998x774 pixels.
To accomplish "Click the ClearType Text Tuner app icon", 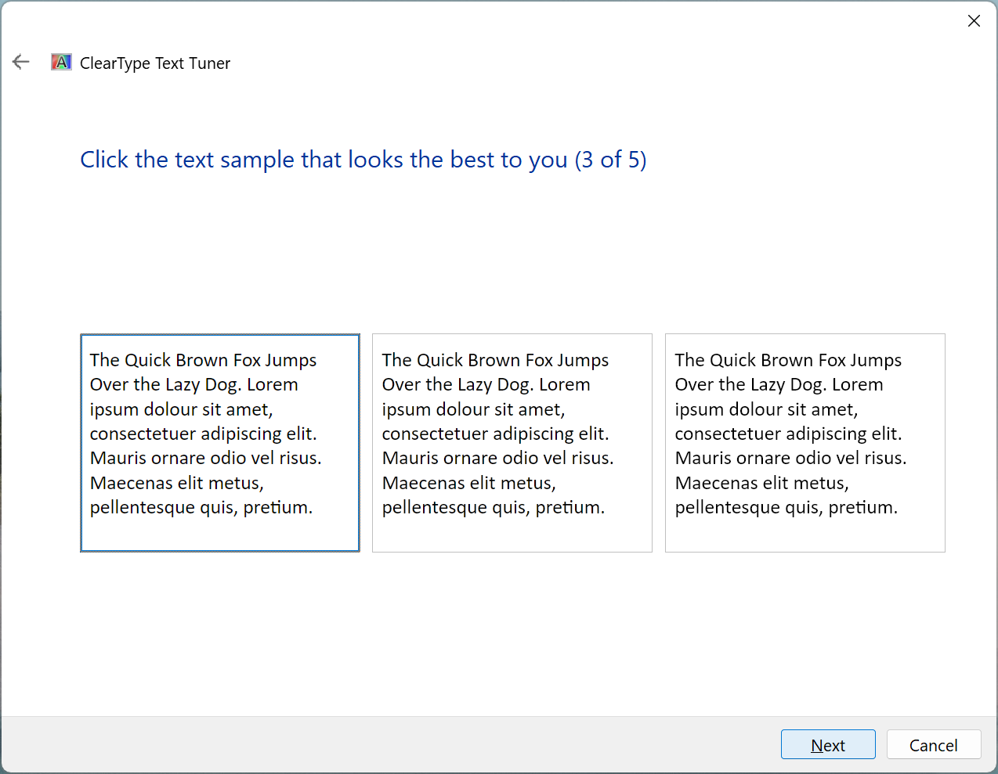I will (x=61, y=63).
